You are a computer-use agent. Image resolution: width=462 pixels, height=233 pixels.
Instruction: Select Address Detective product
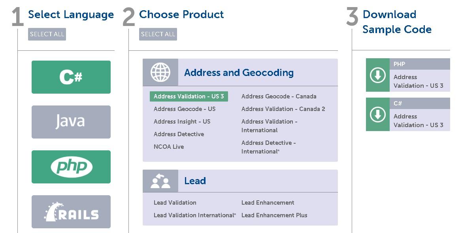click(179, 134)
